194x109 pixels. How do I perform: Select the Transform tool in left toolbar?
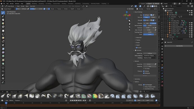3,78
